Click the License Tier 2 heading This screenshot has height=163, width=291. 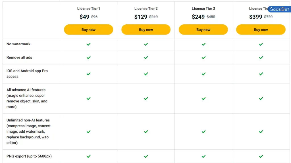[146, 8]
